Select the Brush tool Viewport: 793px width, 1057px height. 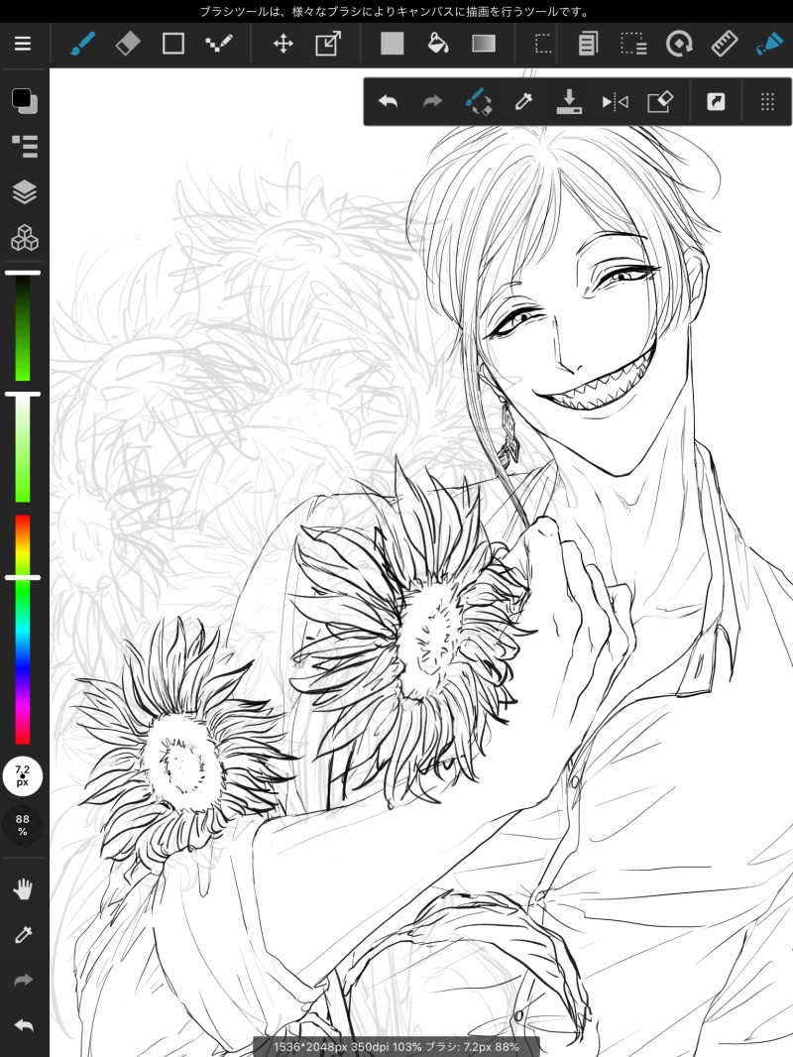pos(83,44)
